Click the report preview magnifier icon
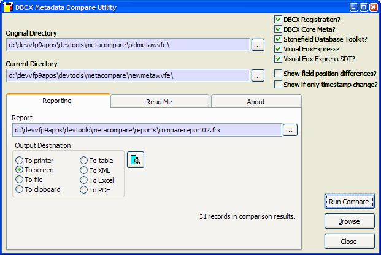The width and height of the screenshot is (381, 255). pyautogui.click(x=136, y=160)
